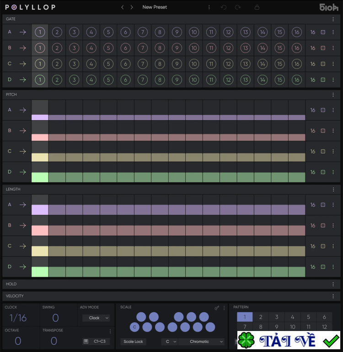This screenshot has height=352, width=343.
Task: Go to the next preset arrow
Action: coord(132,7)
